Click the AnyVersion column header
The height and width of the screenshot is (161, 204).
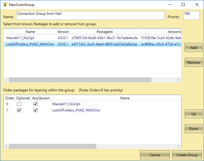(x=41, y=98)
